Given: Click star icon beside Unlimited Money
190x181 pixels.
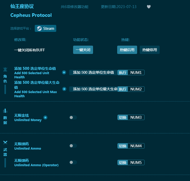Looking at the screenshot, I should (45, 117).
